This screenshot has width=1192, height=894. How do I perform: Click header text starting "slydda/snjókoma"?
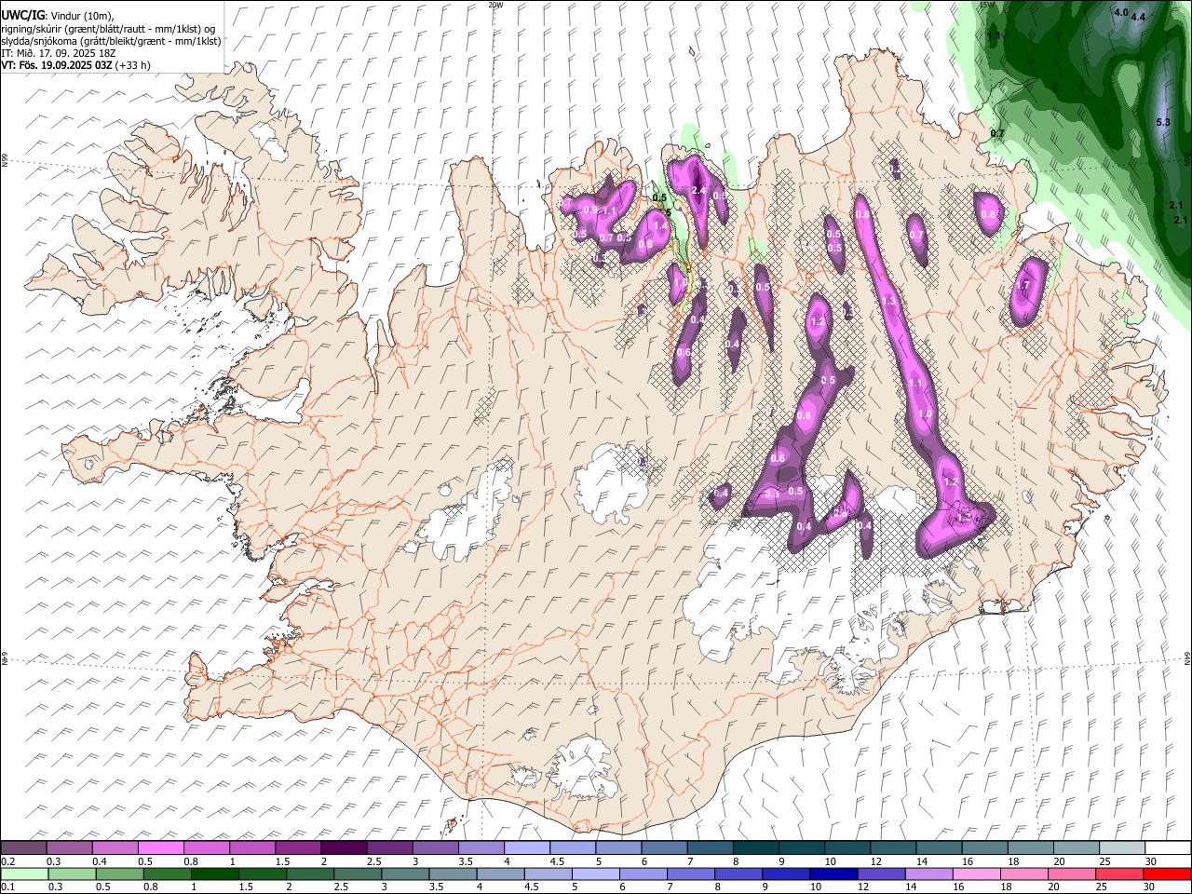pyautogui.click(x=111, y=41)
